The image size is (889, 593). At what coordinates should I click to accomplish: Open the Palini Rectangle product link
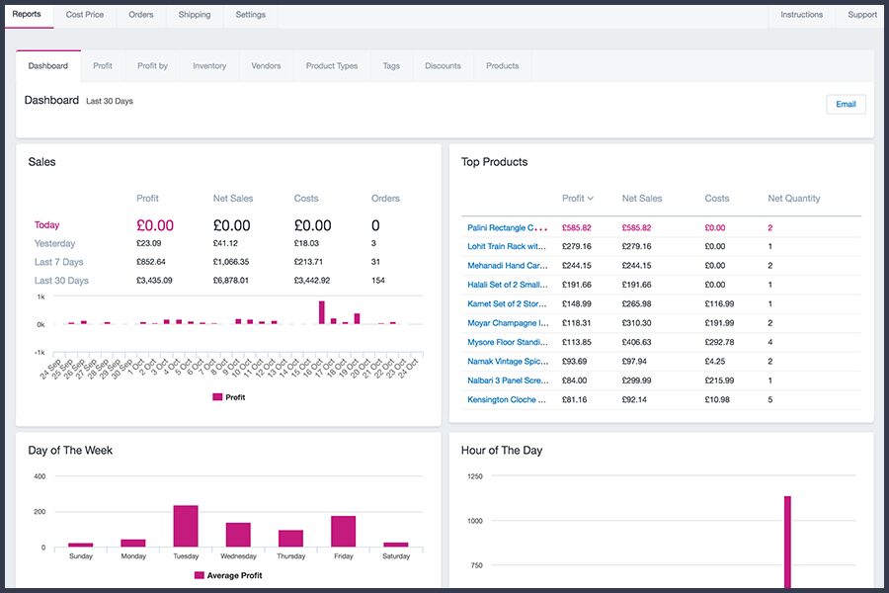pos(507,227)
